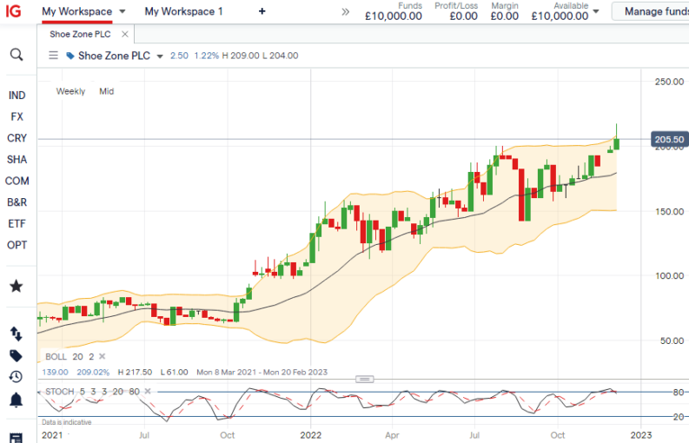Click the panel resize handle above STOCH

[x=364, y=379]
